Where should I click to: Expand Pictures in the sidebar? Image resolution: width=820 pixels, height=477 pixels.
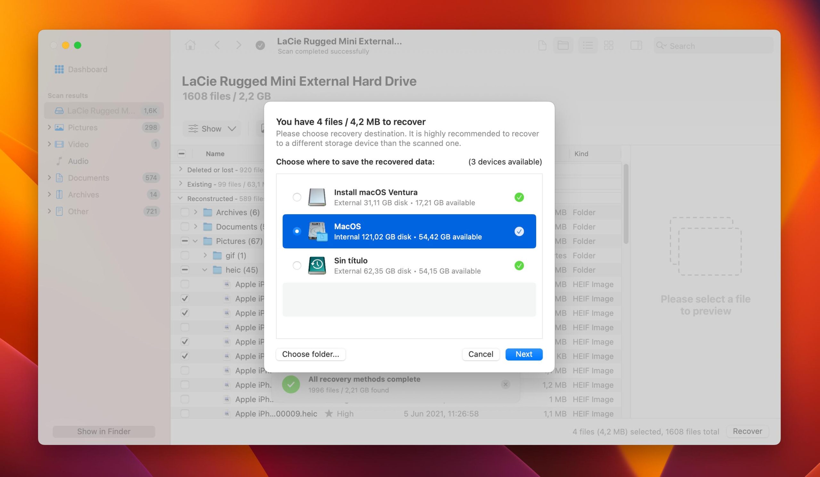[x=49, y=127]
